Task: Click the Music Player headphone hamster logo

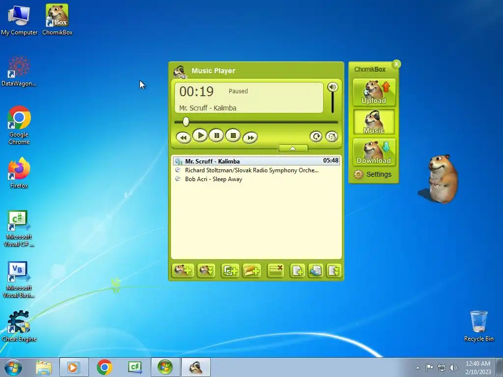Action: (180, 72)
